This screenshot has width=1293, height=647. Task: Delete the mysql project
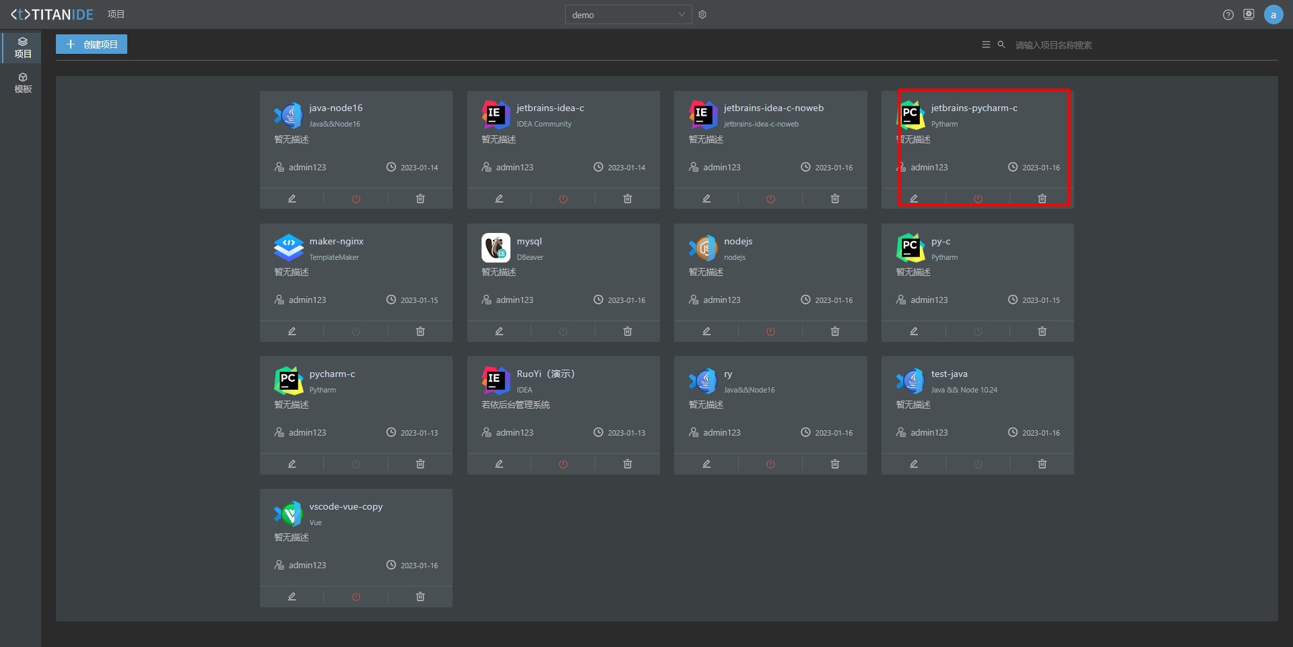pos(628,331)
